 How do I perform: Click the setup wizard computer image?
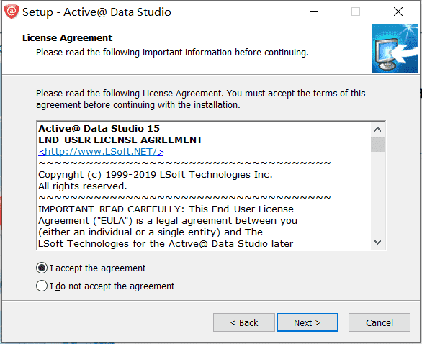[x=395, y=48]
